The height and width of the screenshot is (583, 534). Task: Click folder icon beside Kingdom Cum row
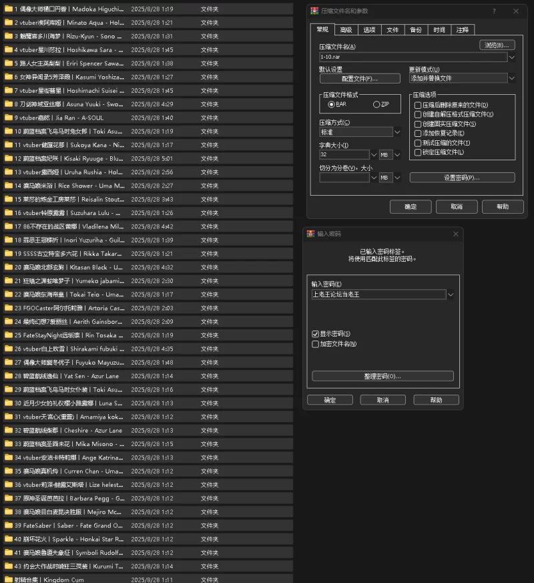click(x=8, y=580)
